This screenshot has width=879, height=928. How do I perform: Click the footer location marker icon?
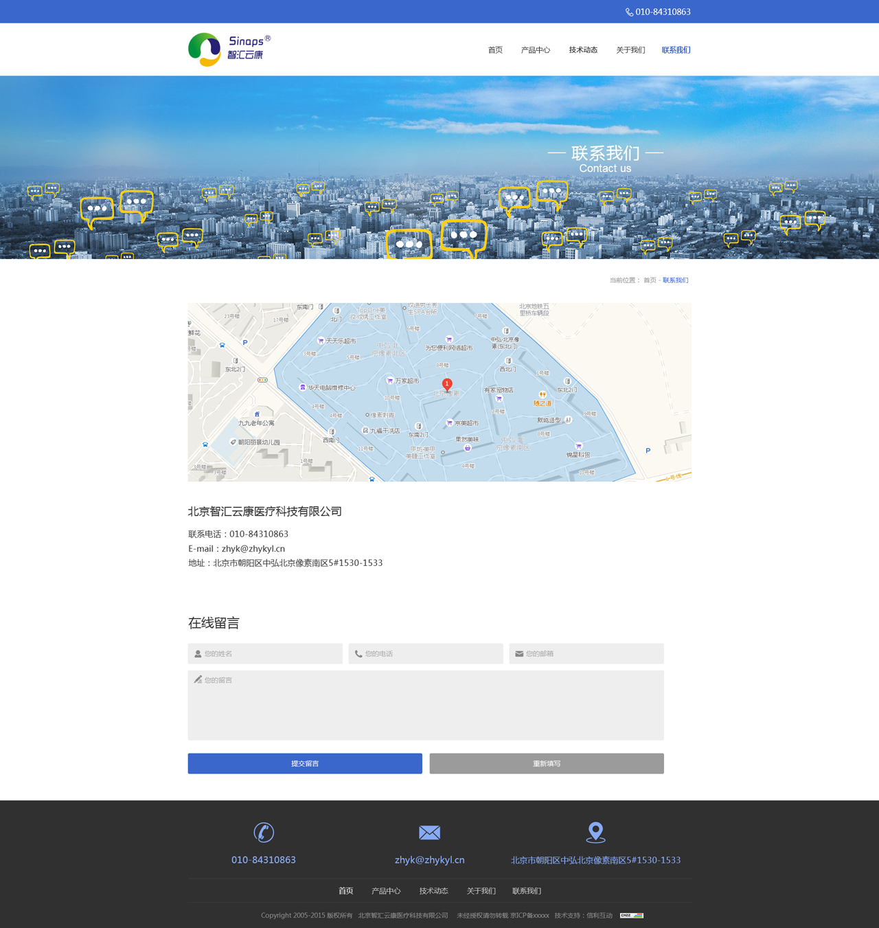pyautogui.click(x=595, y=833)
